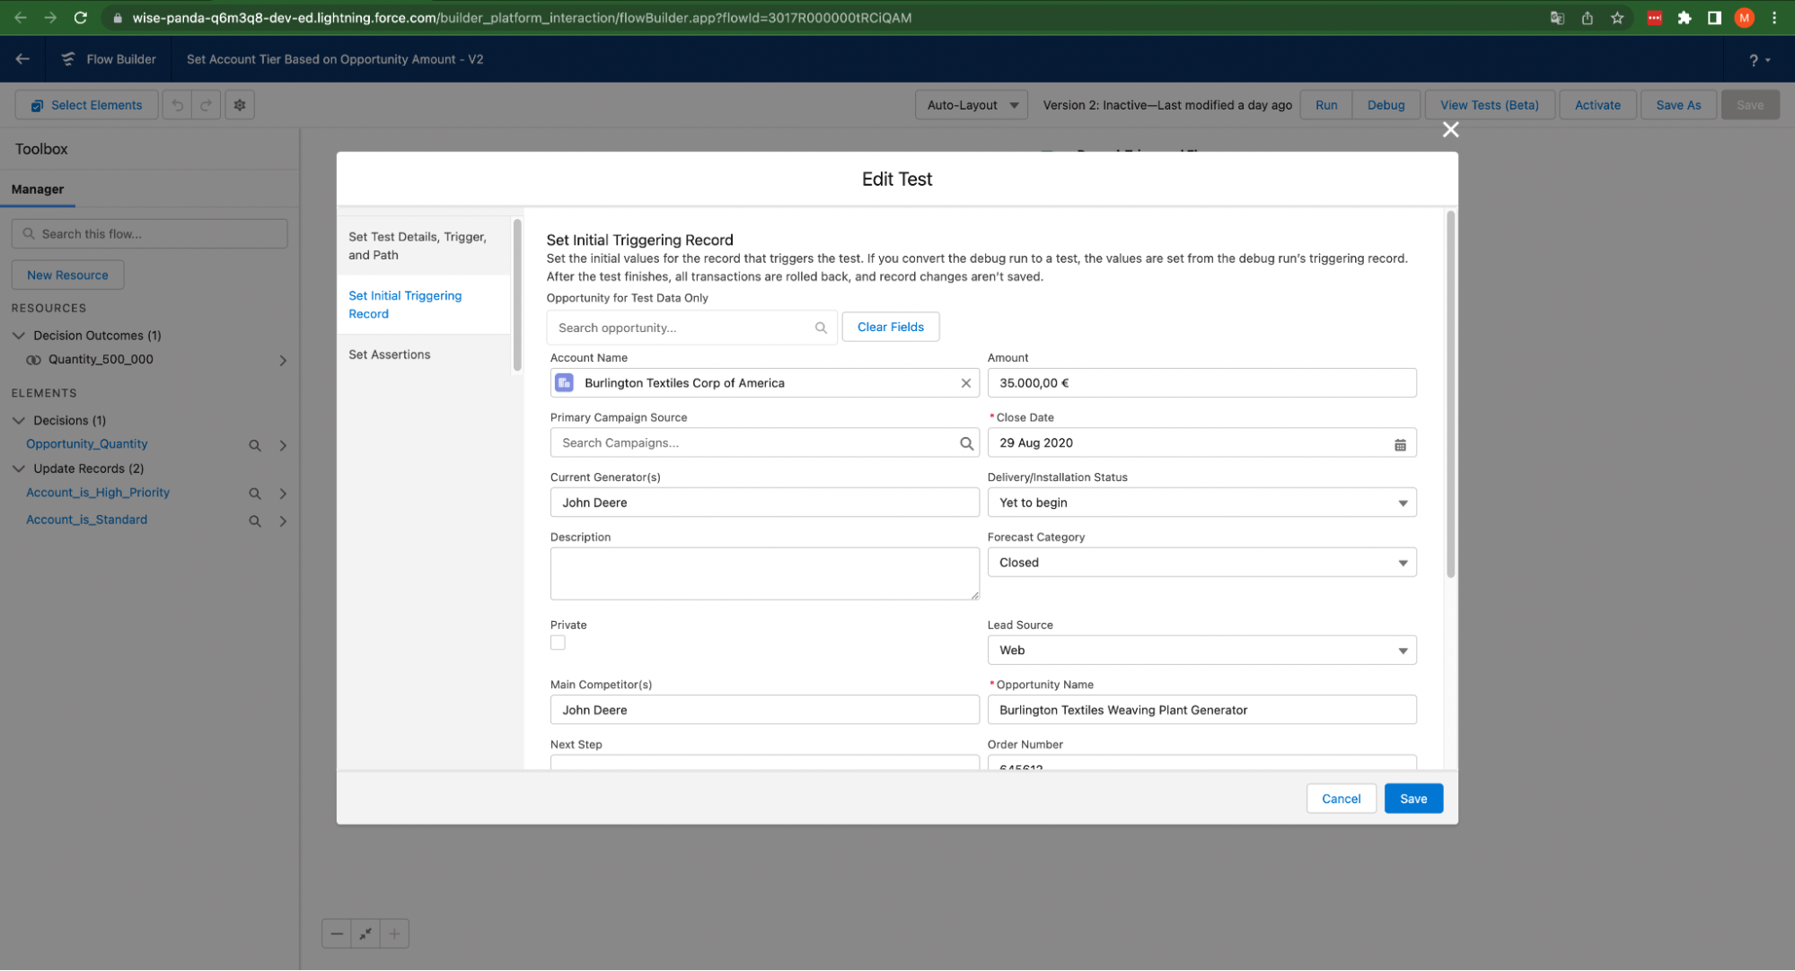
Task: Click the Primary Campaign Source search icon
Action: click(966, 443)
